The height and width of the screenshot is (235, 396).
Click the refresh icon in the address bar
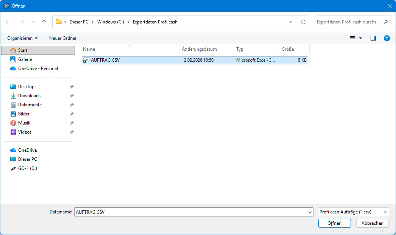click(x=303, y=22)
